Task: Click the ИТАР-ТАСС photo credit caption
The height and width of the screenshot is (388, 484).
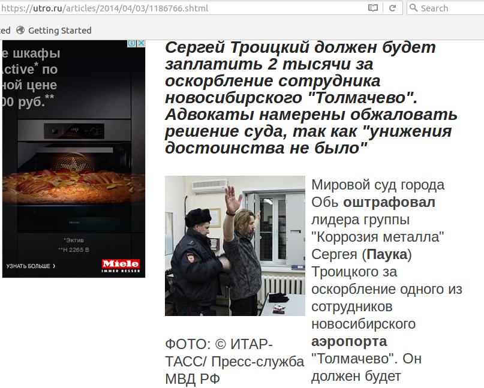Action: pyautogui.click(x=234, y=362)
